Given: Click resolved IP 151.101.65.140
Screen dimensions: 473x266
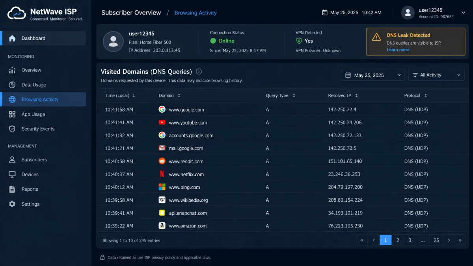Looking at the screenshot, I should click(345, 161).
